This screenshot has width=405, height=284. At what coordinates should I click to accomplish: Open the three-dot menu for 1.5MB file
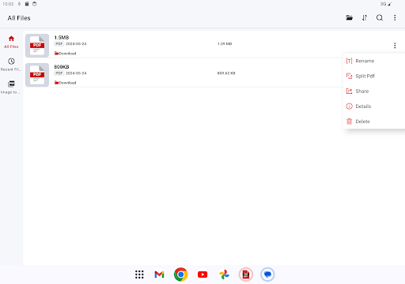tap(395, 46)
